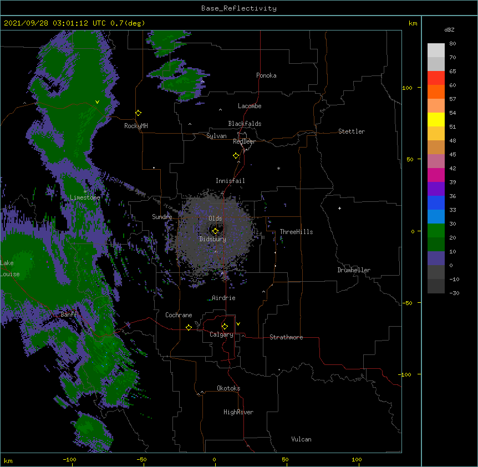This screenshot has width=478, height=467.
Task: Select the white asterisk east of Innisfail
Action: [x=278, y=168]
